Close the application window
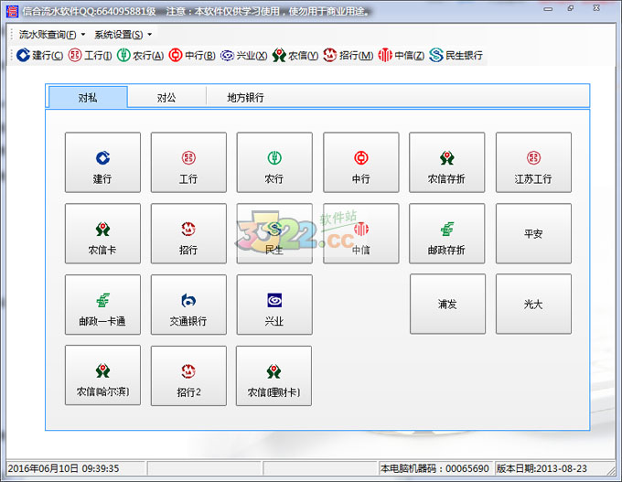The height and width of the screenshot is (482, 622). click(x=596, y=8)
